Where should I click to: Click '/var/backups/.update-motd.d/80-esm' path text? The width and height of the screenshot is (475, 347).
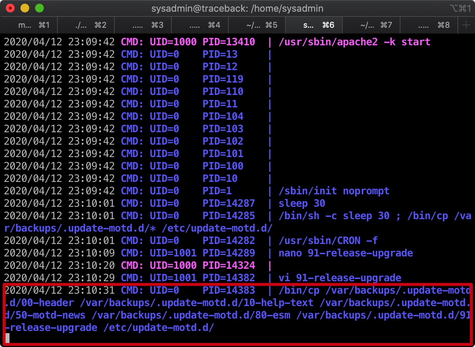[x=191, y=315]
